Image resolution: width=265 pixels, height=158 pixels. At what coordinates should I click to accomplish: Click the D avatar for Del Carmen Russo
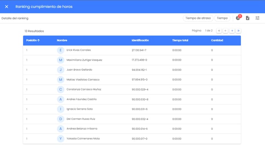[60, 119]
